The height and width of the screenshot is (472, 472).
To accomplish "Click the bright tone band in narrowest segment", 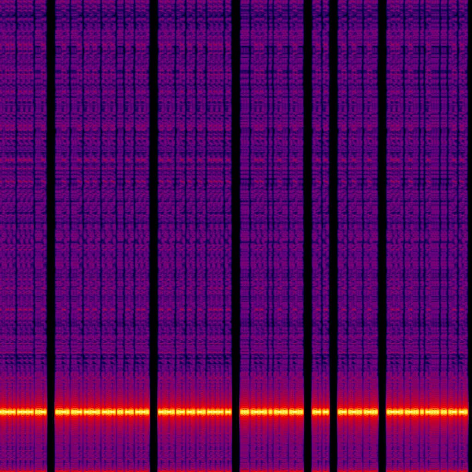I will 320,412.
